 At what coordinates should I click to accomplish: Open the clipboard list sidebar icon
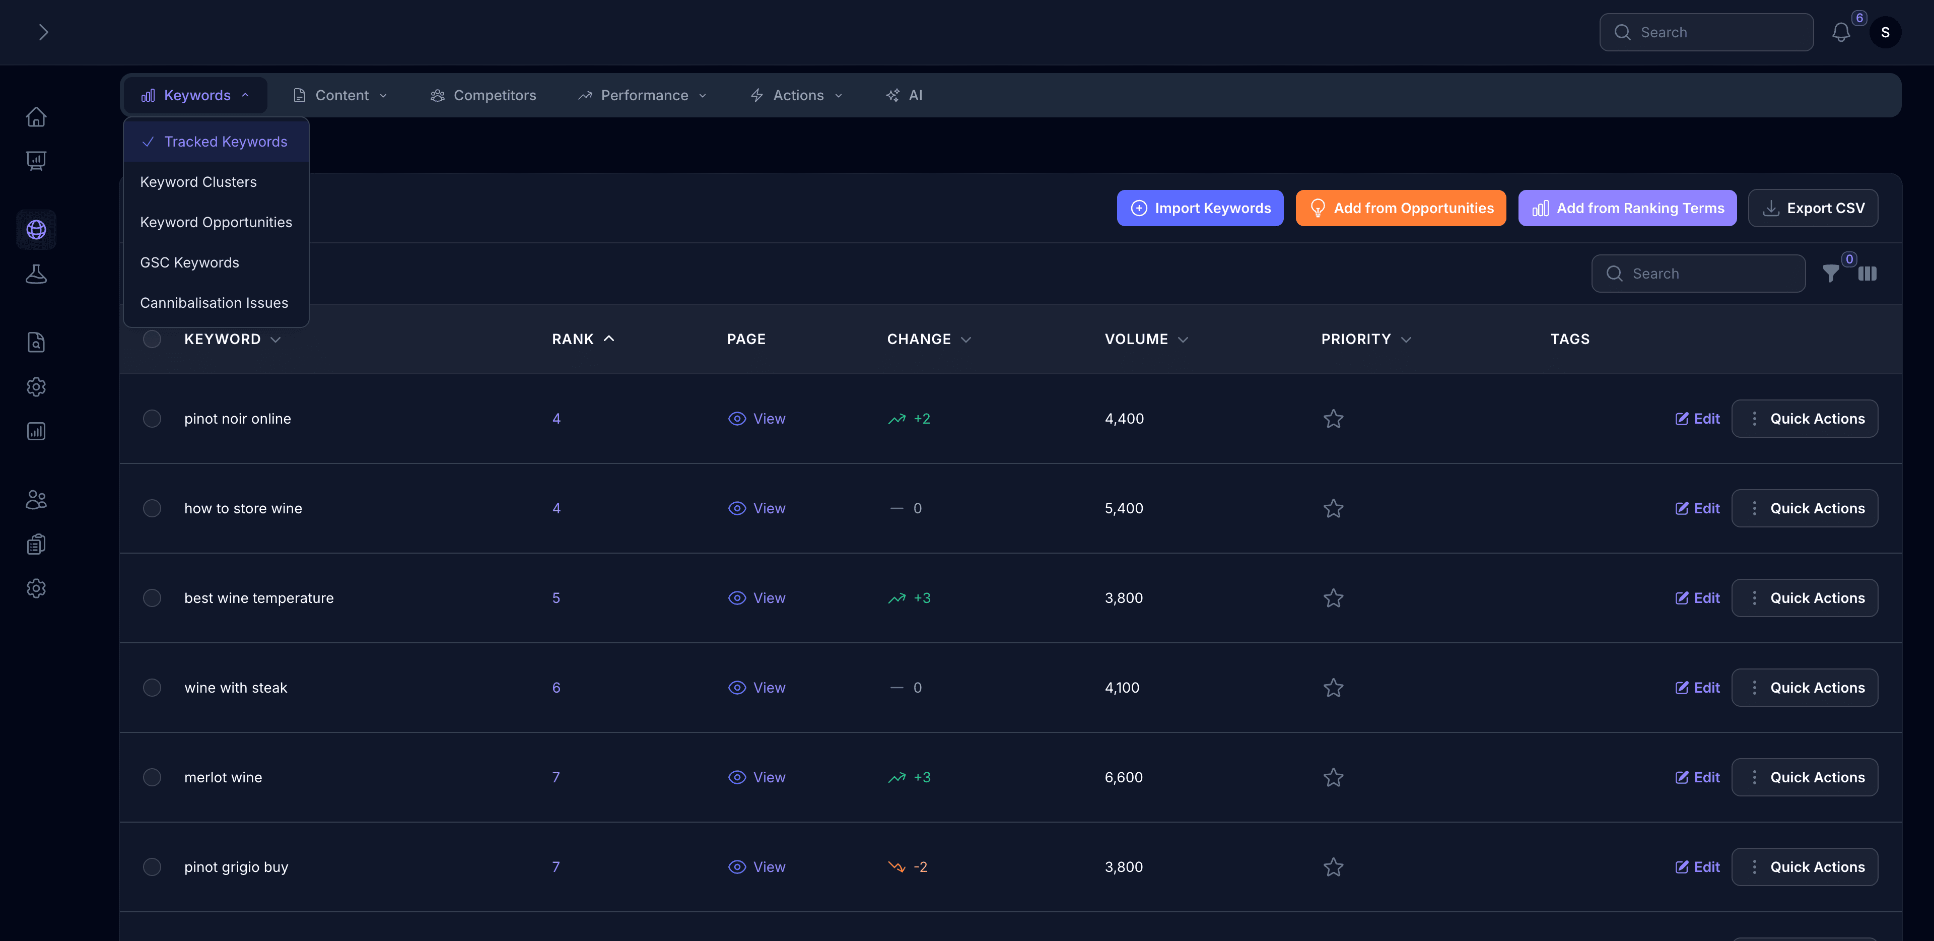pyautogui.click(x=36, y=544)
